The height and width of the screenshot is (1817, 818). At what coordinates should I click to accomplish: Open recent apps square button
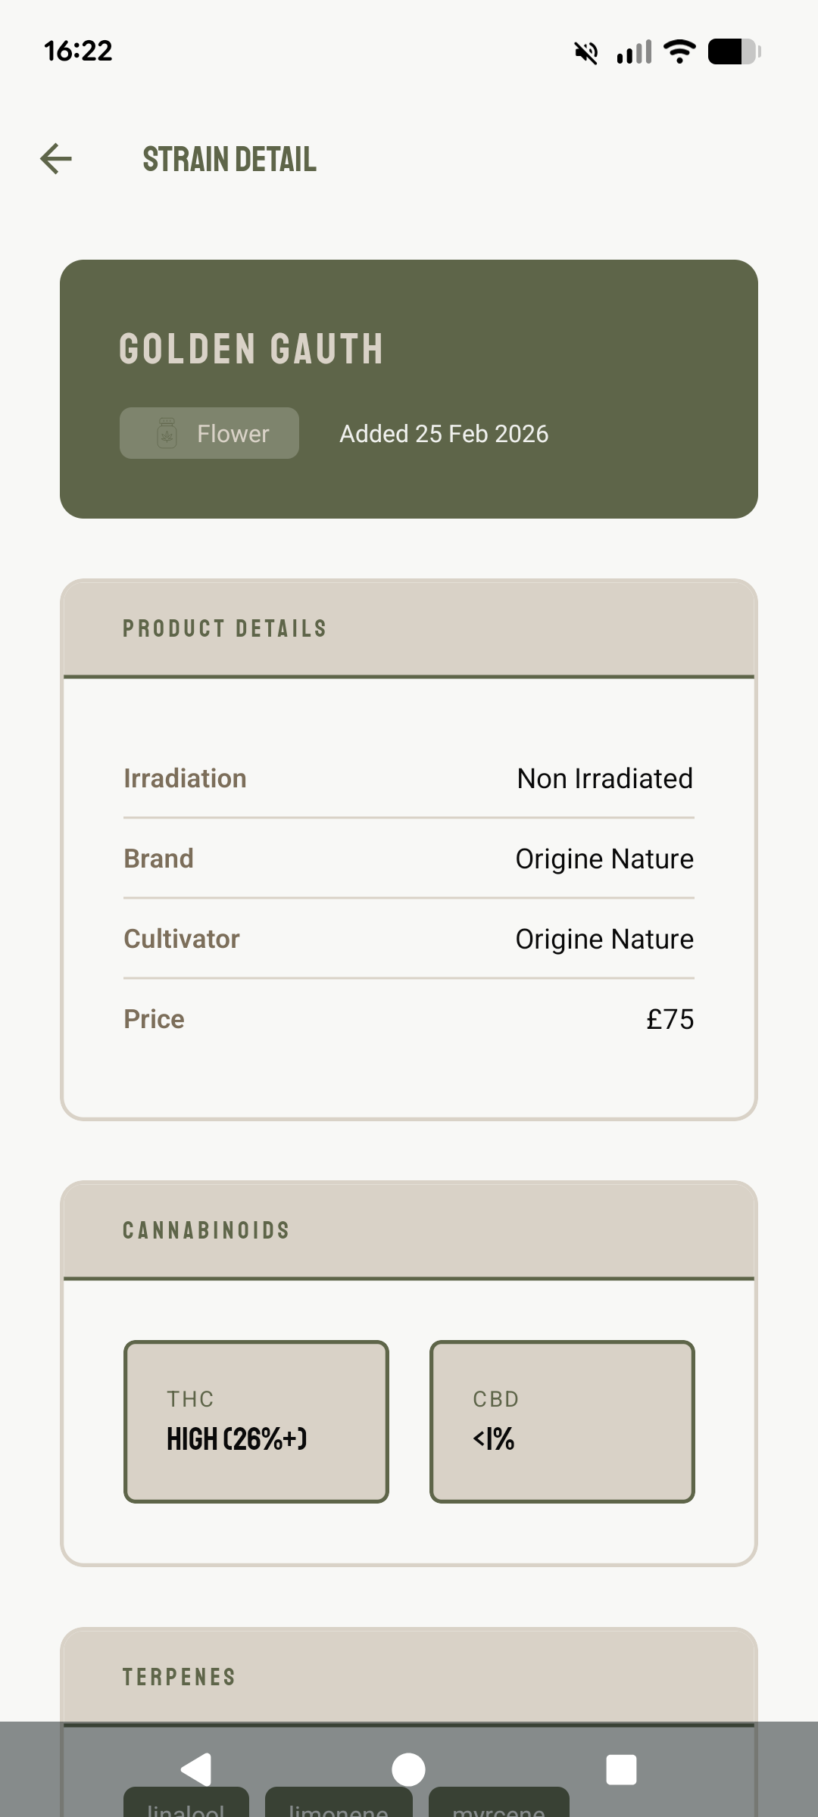(621, 1769)
